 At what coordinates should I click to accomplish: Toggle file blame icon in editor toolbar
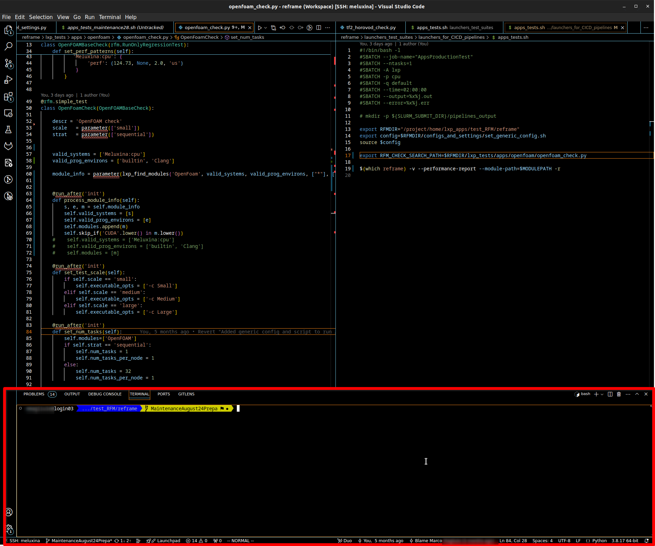[309, 28]
